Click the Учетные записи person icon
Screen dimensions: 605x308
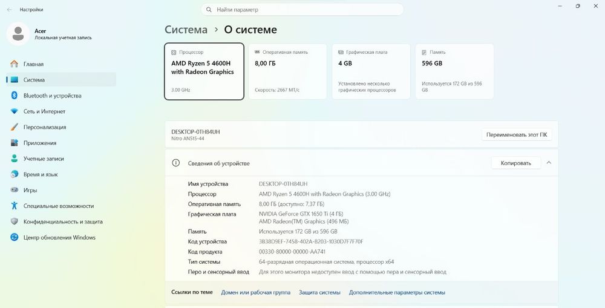(x=15, y=159)
